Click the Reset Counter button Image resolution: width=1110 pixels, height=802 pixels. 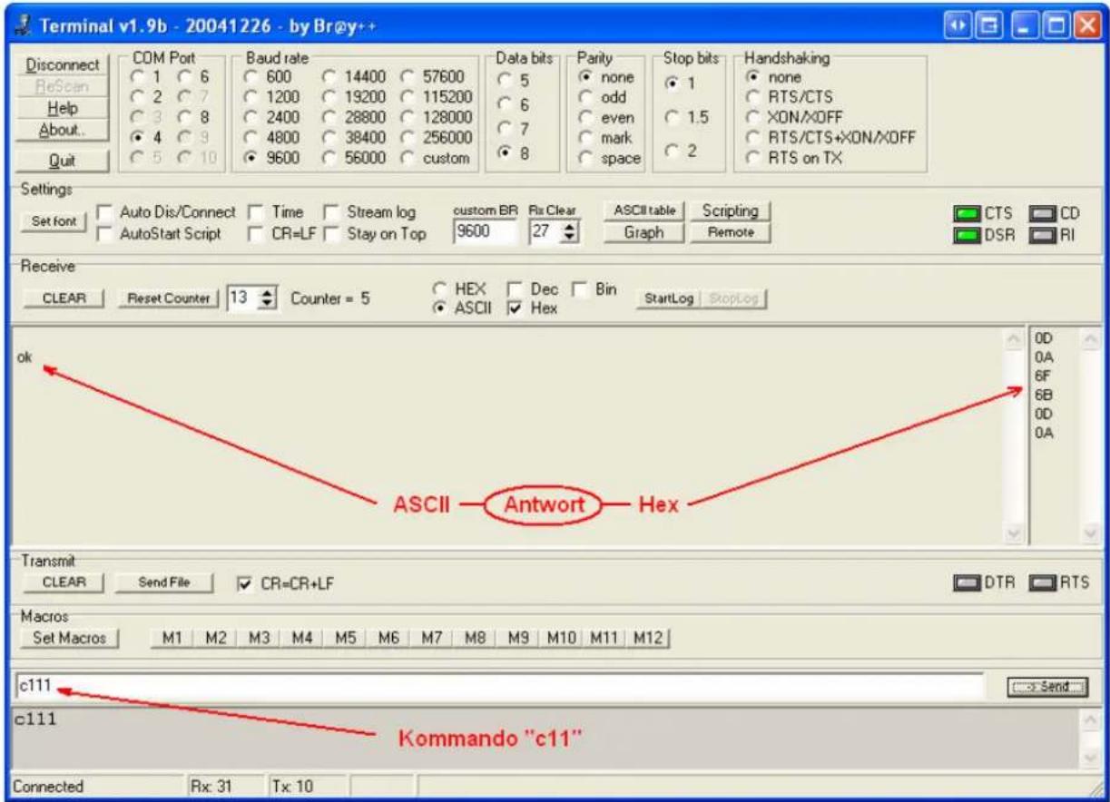[169, 298]
